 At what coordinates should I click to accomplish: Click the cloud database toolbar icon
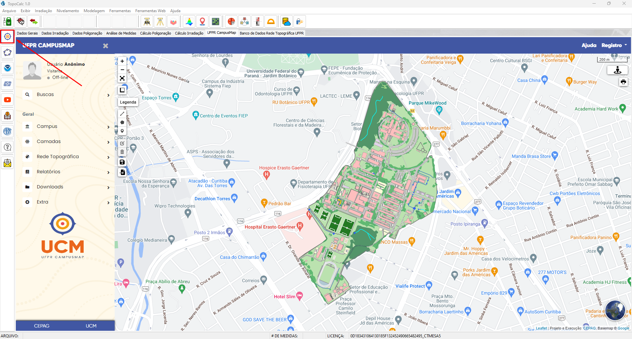pos(286,22)
